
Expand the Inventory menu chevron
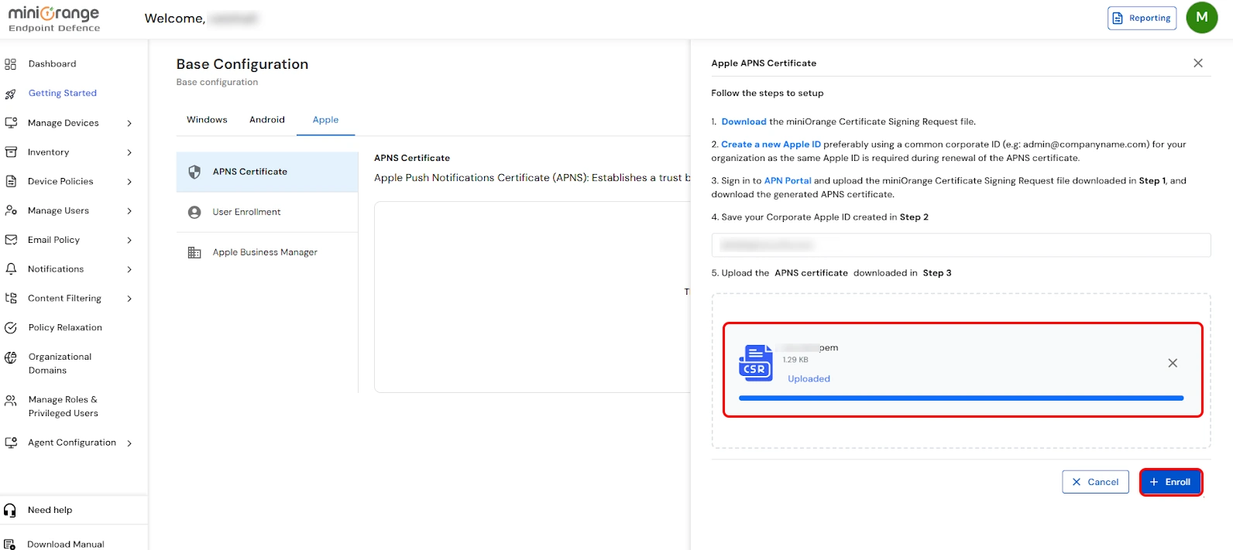pyautogui.click(x=129, y=152)
